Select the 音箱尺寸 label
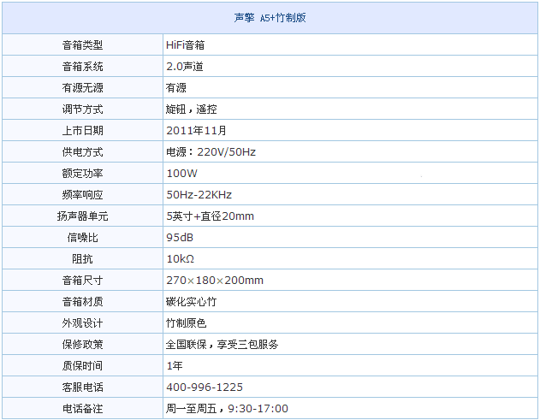Image resolution: width=540 pixels, height=420 pixels. (83, 280)
